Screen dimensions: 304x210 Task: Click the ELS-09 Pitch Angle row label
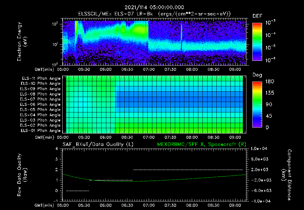(40, 89)
